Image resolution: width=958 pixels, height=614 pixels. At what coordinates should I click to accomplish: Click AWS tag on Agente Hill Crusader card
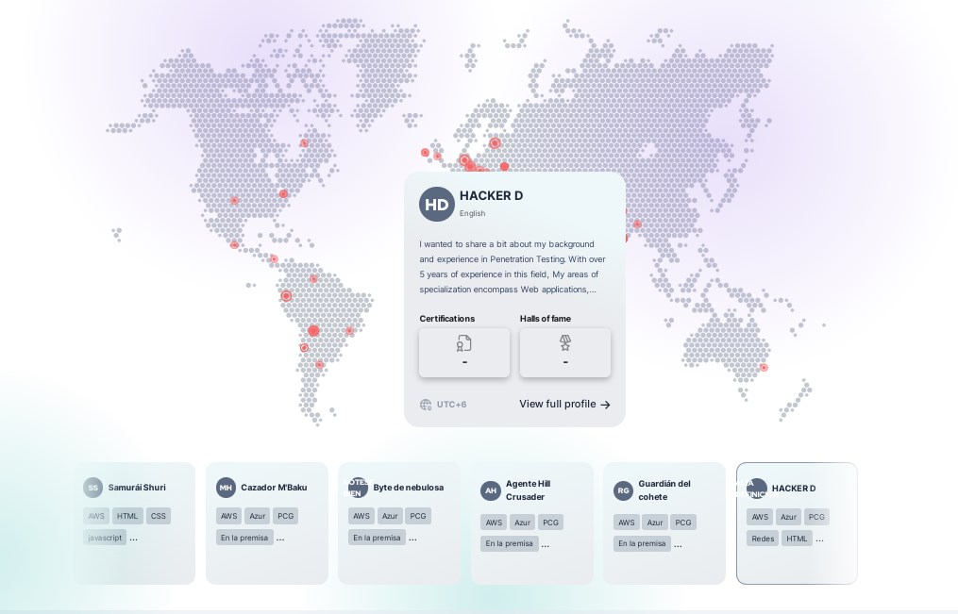click(494, 523)
